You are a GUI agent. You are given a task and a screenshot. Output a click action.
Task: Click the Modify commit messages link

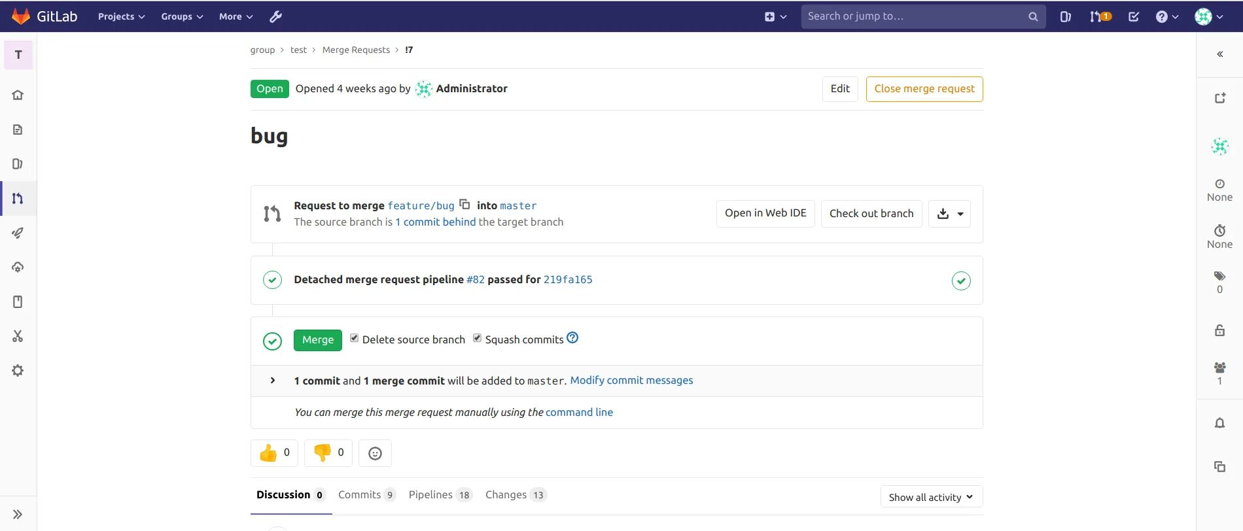[631, 381]
